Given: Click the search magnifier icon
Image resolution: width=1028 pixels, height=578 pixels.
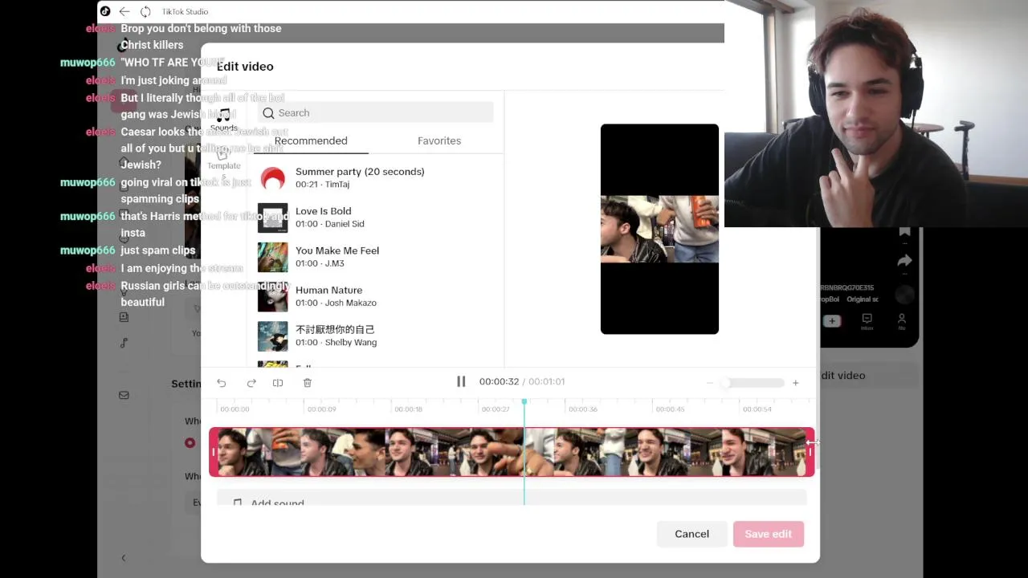Looking at the screenshot, I should (x=268, y=113).
